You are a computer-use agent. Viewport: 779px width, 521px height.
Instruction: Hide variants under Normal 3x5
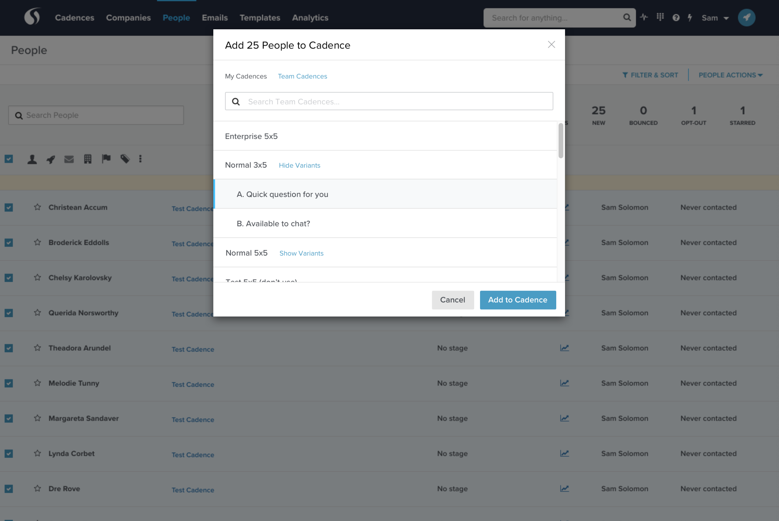(x=299, y=165)
